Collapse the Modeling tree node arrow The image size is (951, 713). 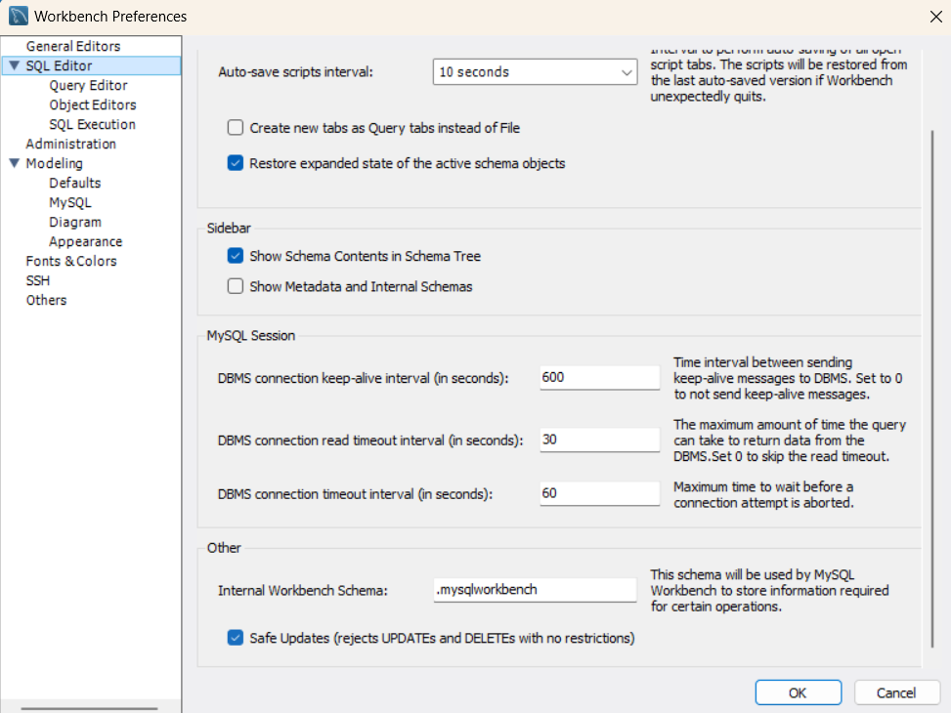coord(15,163)
